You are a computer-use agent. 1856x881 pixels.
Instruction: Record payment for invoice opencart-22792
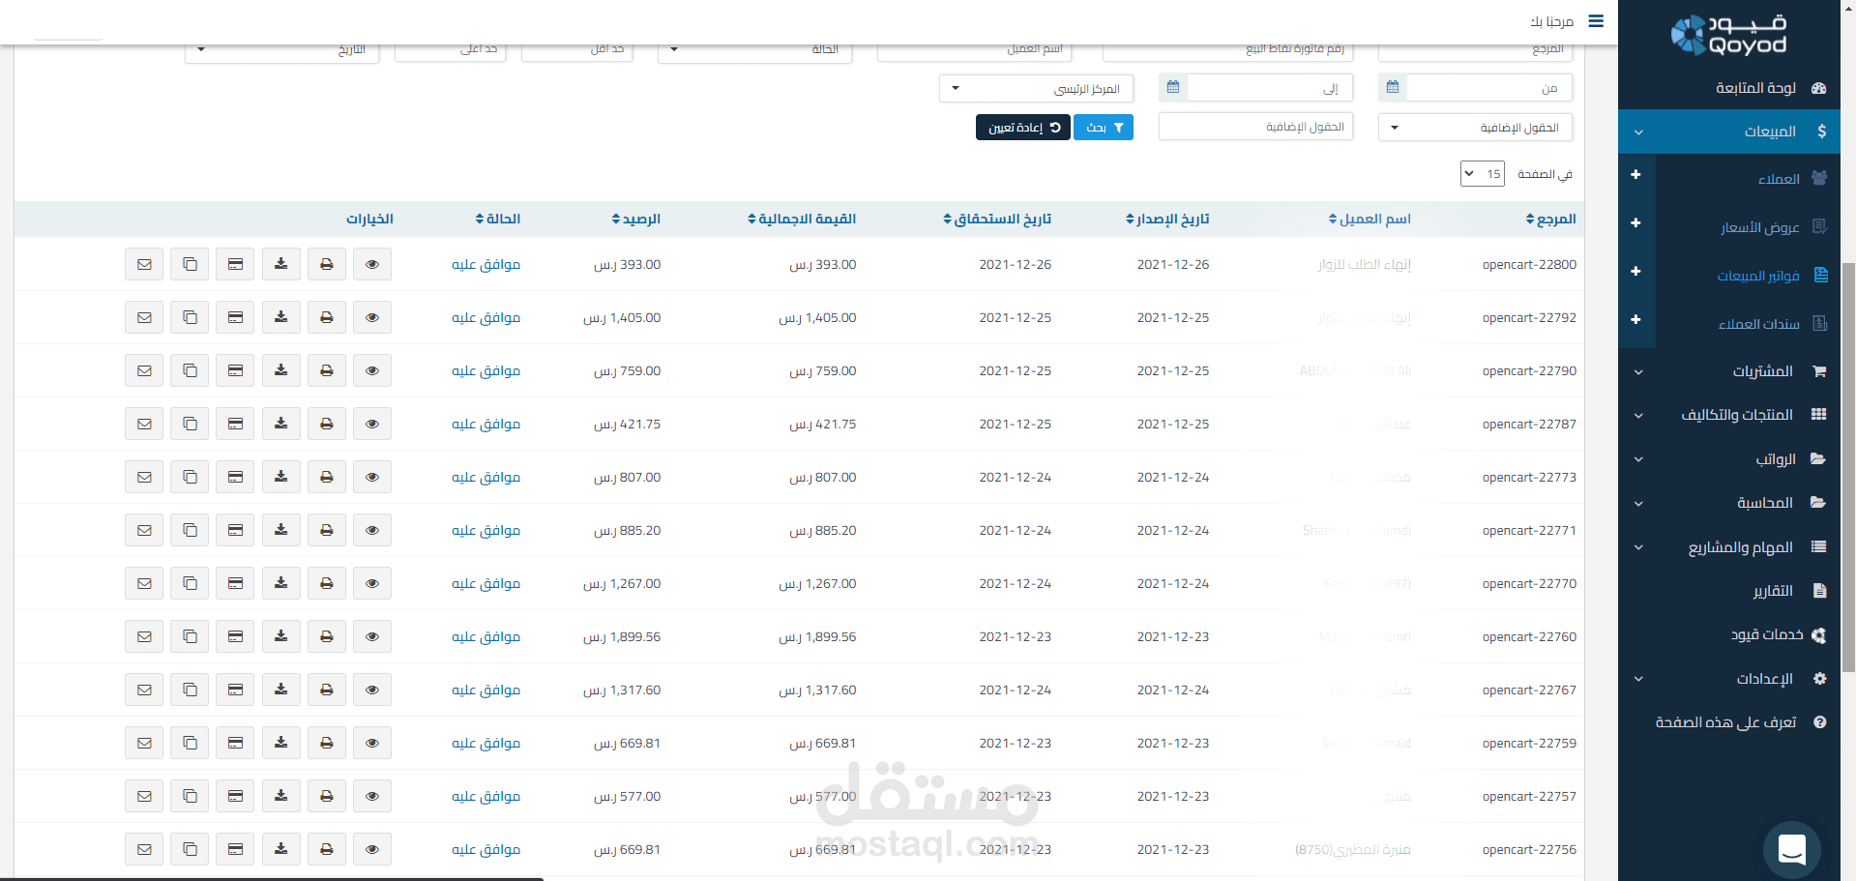[235, 317]
